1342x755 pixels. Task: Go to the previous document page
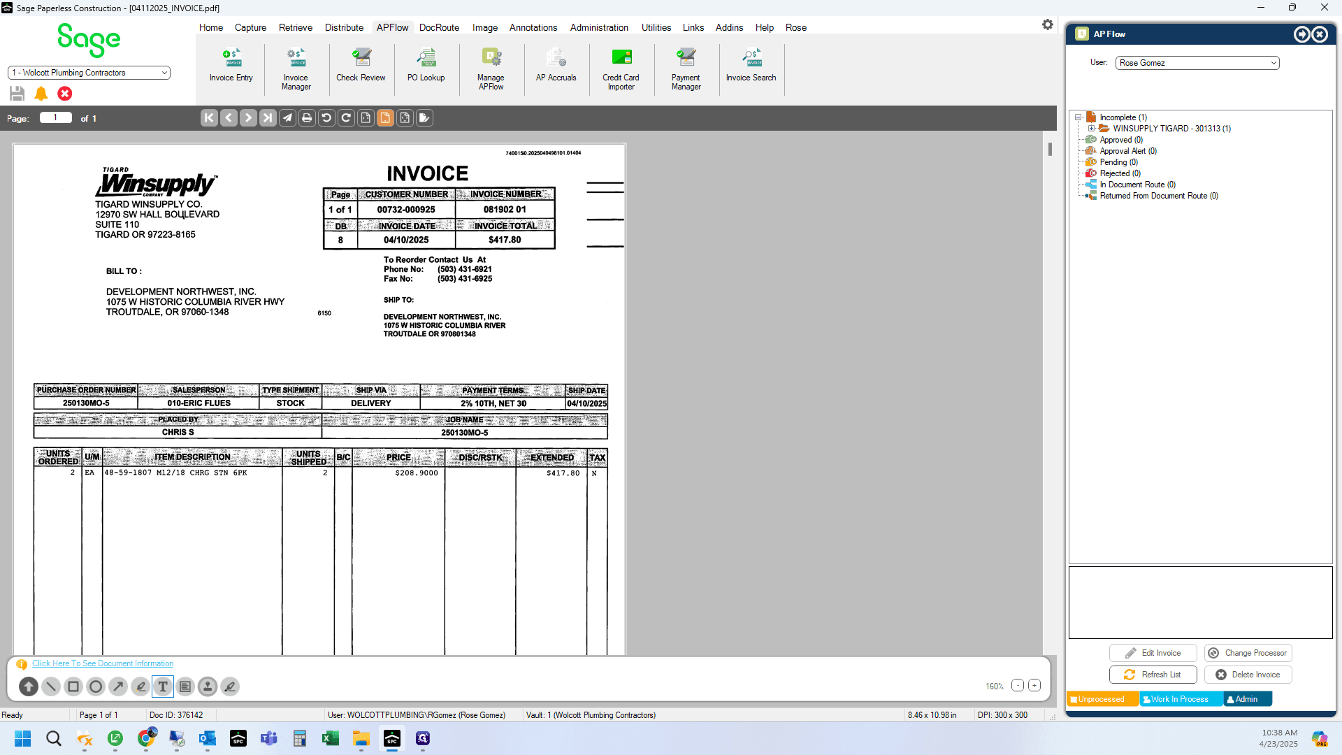tap(229, 118)
